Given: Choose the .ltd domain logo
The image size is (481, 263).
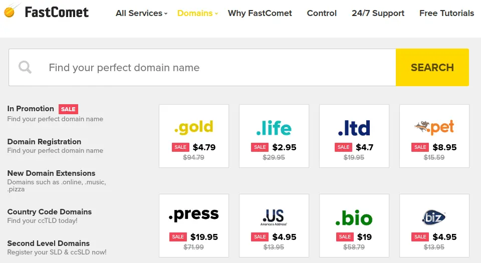Looking at the screenshot, I should coord(354,128).
